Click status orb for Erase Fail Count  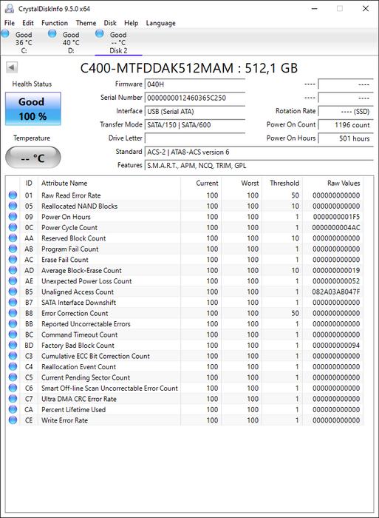(x=13, y=259)
